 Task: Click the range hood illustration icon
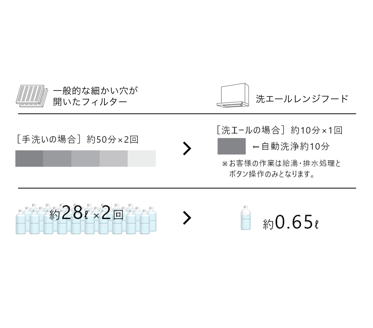coord(233,95)
